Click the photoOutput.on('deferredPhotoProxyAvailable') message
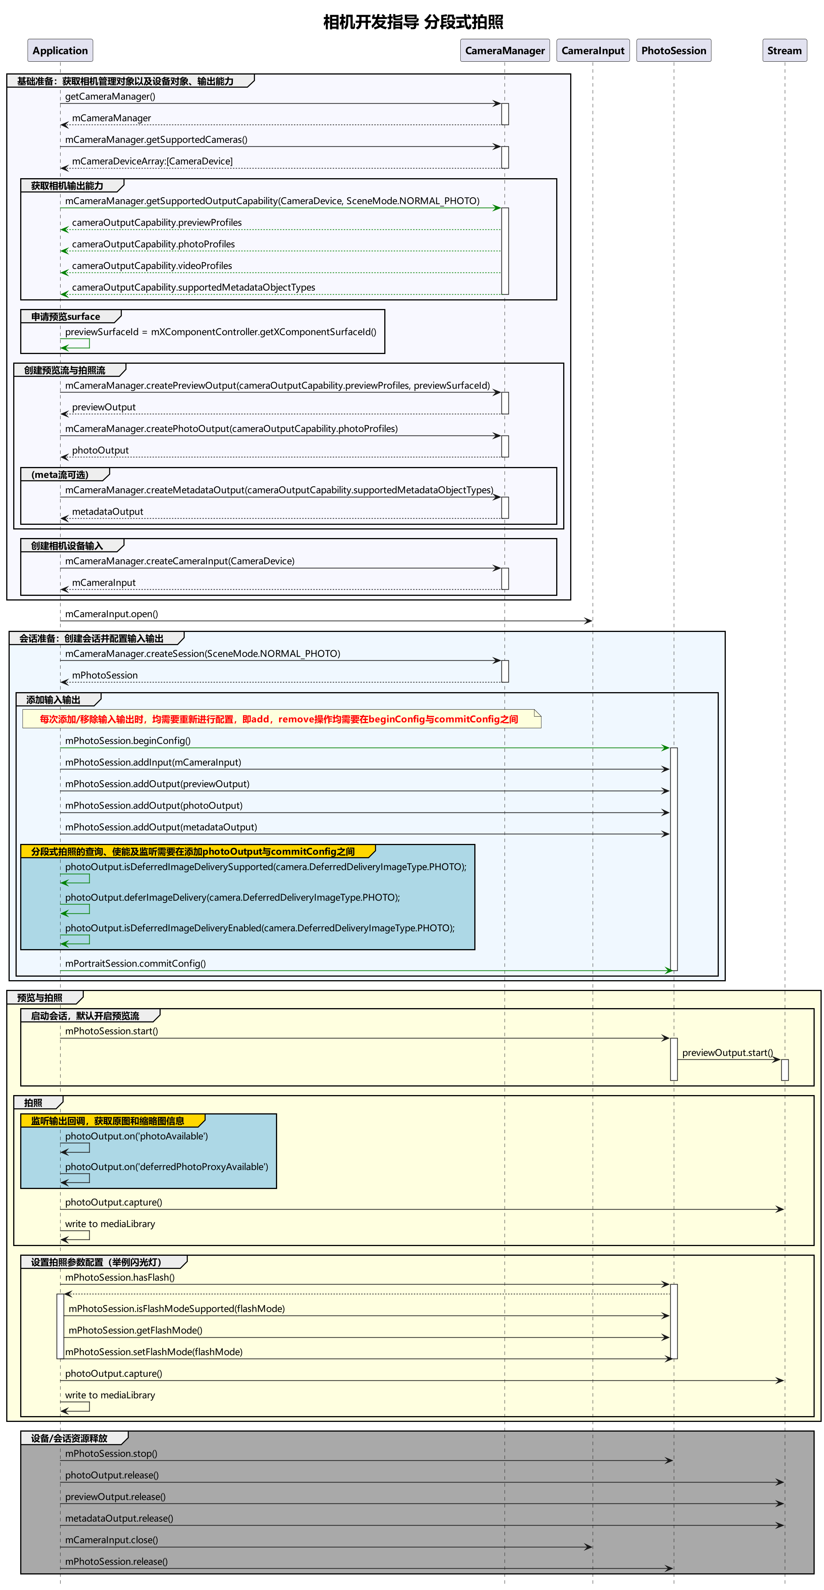The width and height of the screenshot is (824, 1590). (x=167, y=1166)
